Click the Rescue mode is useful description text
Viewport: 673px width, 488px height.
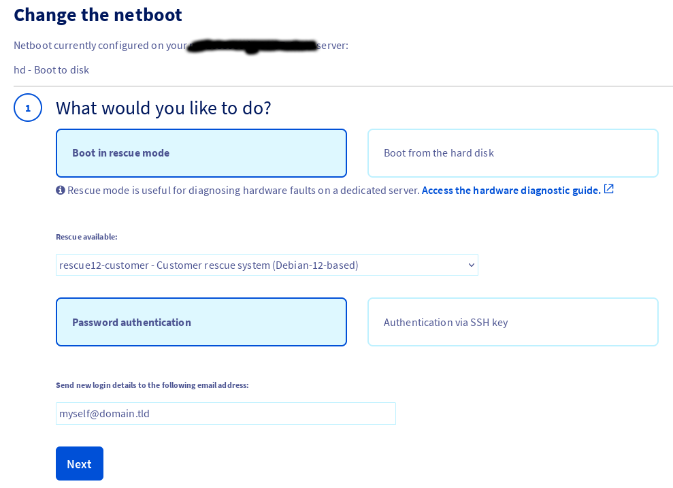click(244, 191)
